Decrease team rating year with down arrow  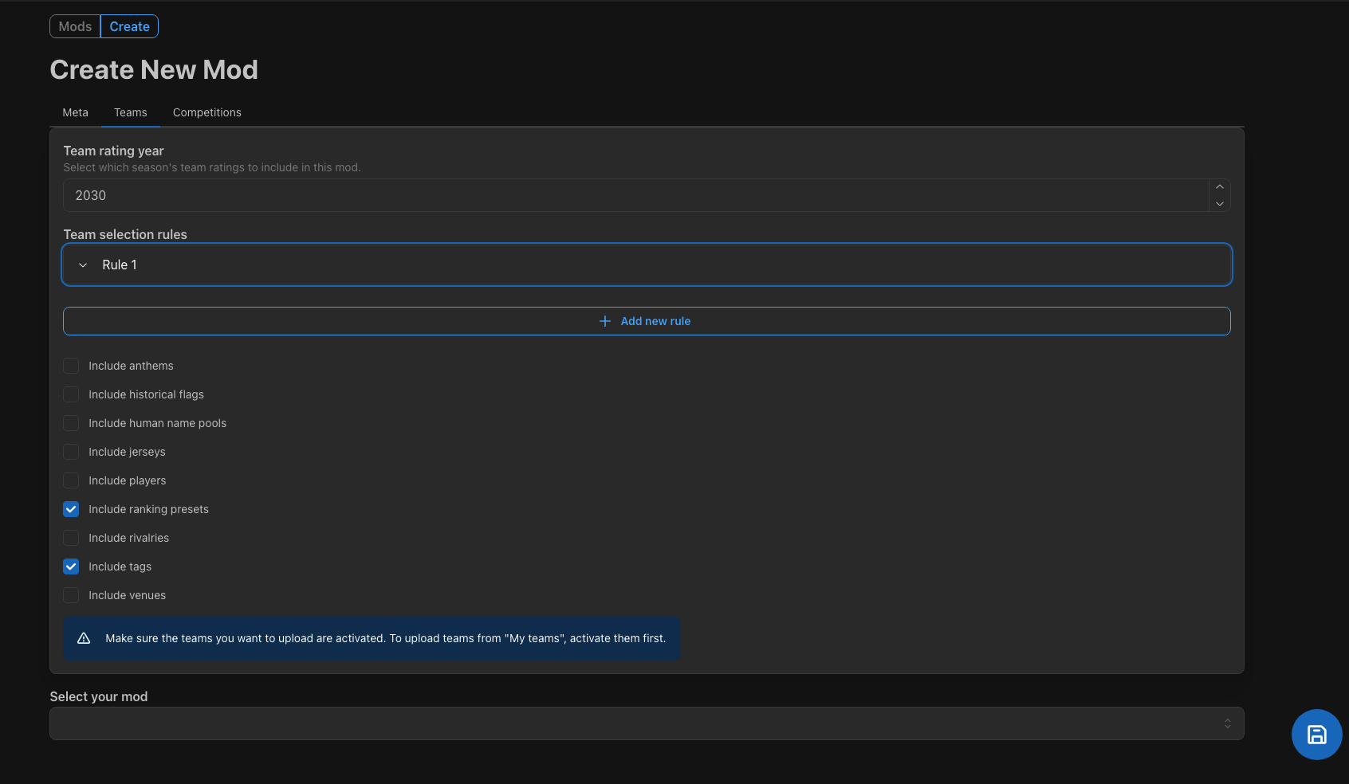point(1219,204)
